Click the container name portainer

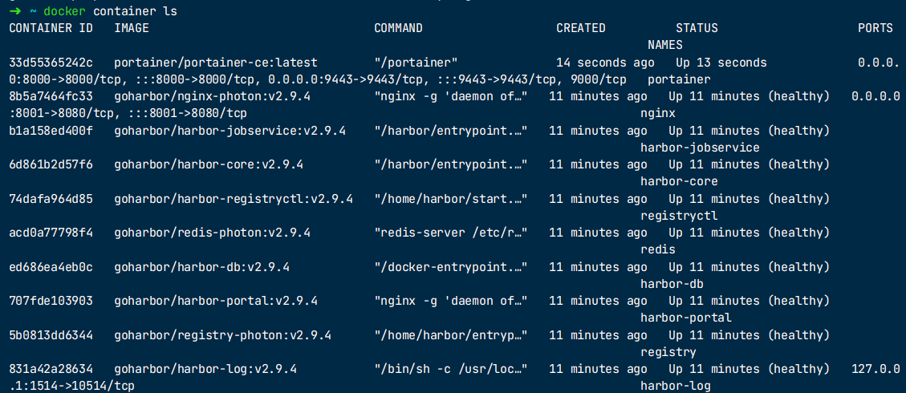(679, 79)
